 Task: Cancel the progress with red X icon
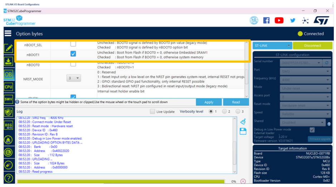(243, 181)
